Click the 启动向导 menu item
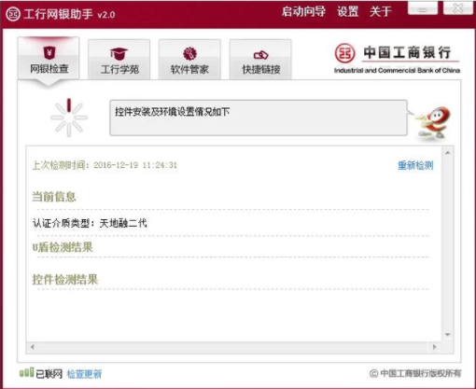This screenshot has width=476, height=389. tap(303, 12)
